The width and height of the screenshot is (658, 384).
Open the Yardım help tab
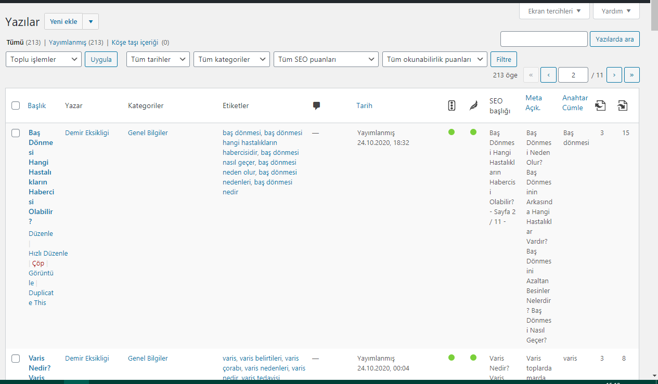616,11
